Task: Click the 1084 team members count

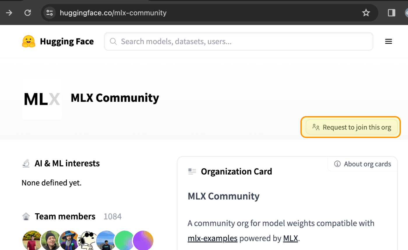Action: (112, 217)
